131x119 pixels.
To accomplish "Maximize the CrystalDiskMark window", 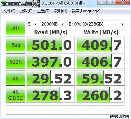I will click(111, 2).
